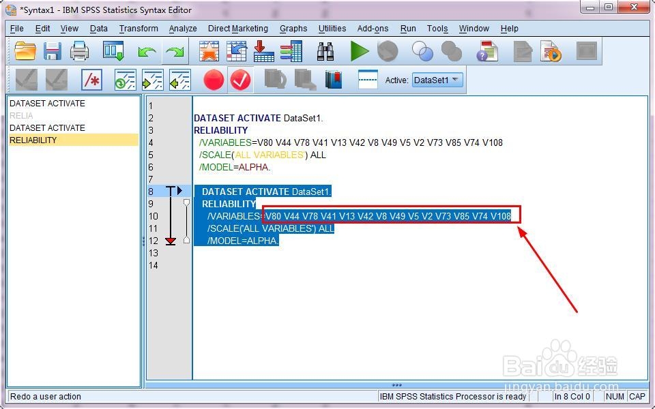Open the Data menu

[98, 29]
